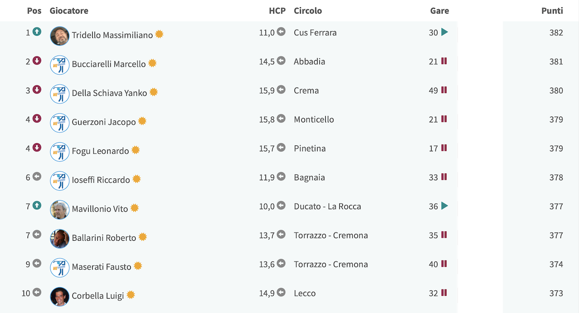Click the Giocatore column header
Viewport: 579px width, 313px height.
click(69, 10)
